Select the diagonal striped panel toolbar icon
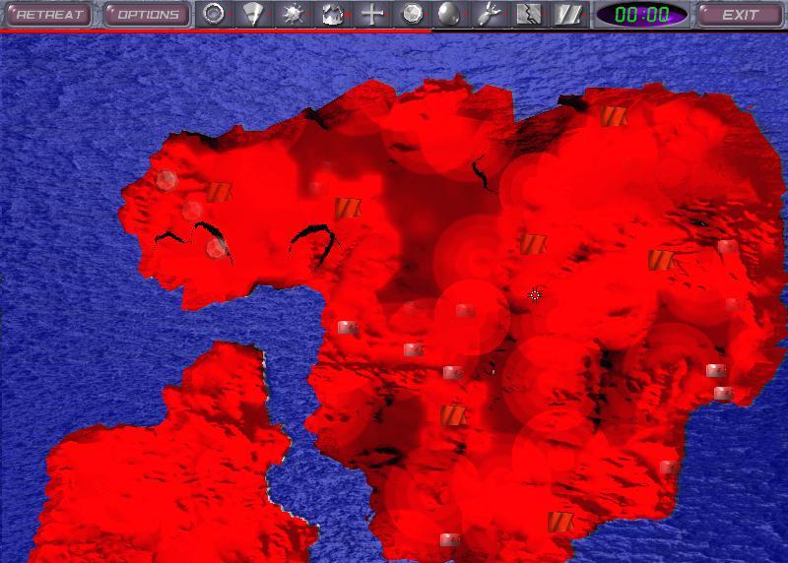 point(568,15)
